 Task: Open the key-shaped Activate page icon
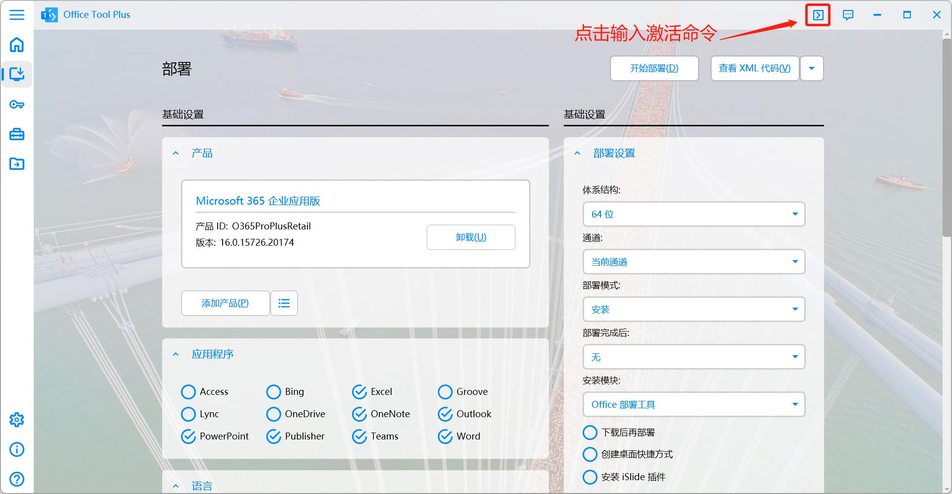17,105
